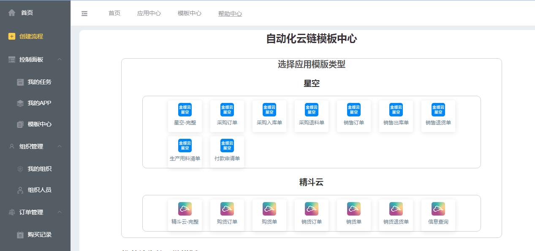Pick the 生产用料清单 template icon
The height and width of the screenshot is (251, 535).
pyautogui.click(x=185, y=146)
